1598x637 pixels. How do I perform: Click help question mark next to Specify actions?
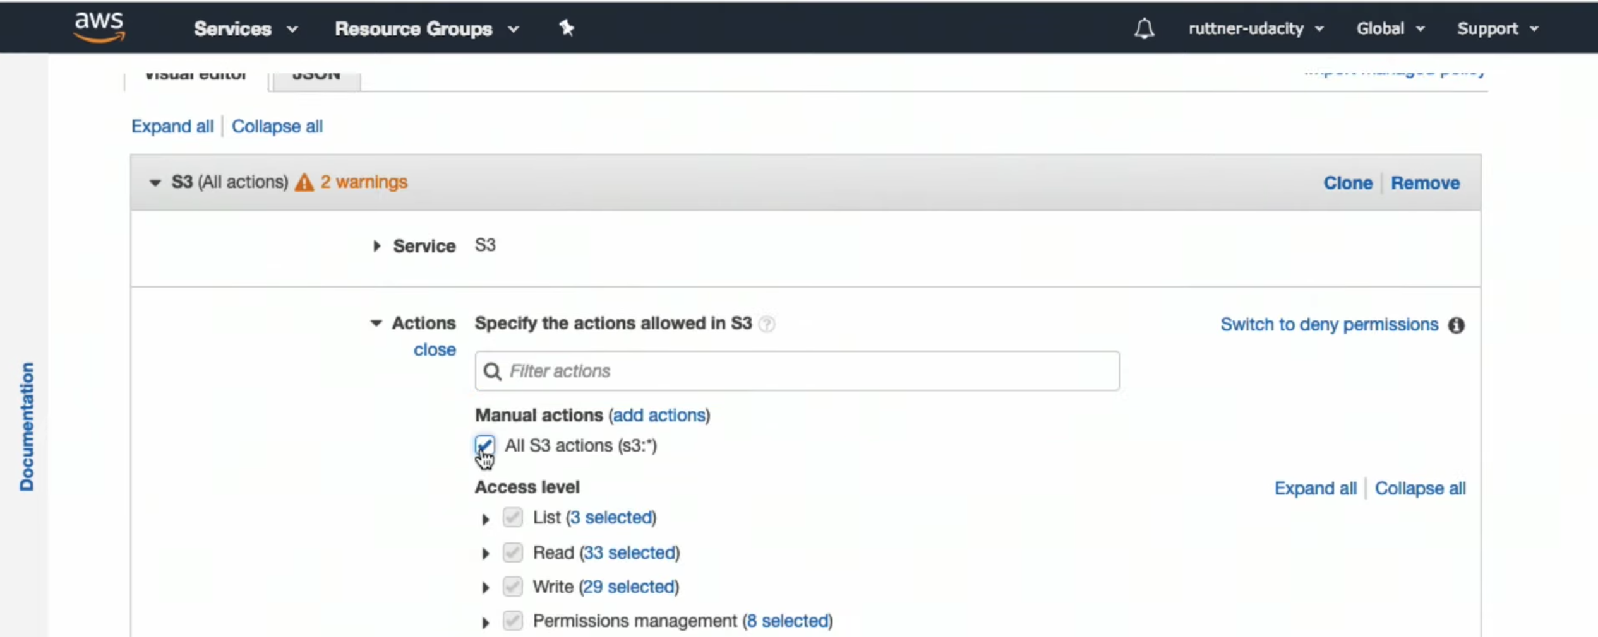[767, 324]
